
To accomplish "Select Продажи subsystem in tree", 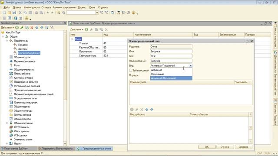I will 23,45.
